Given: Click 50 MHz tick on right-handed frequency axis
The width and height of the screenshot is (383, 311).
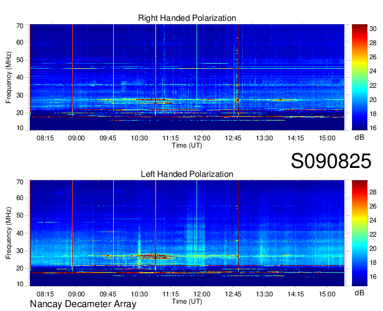Looking at the screenshot, I should pyautogui.click(x=20, y=60).
